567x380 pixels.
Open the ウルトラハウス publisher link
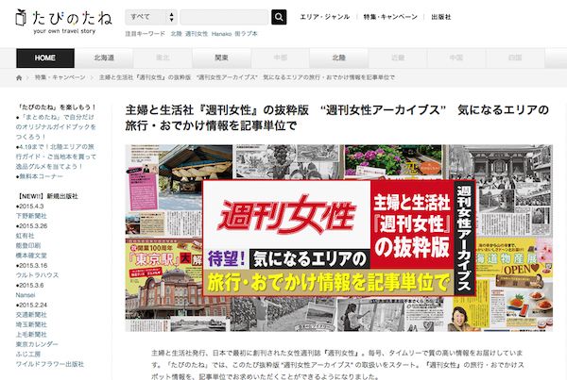tap(37, 275)
